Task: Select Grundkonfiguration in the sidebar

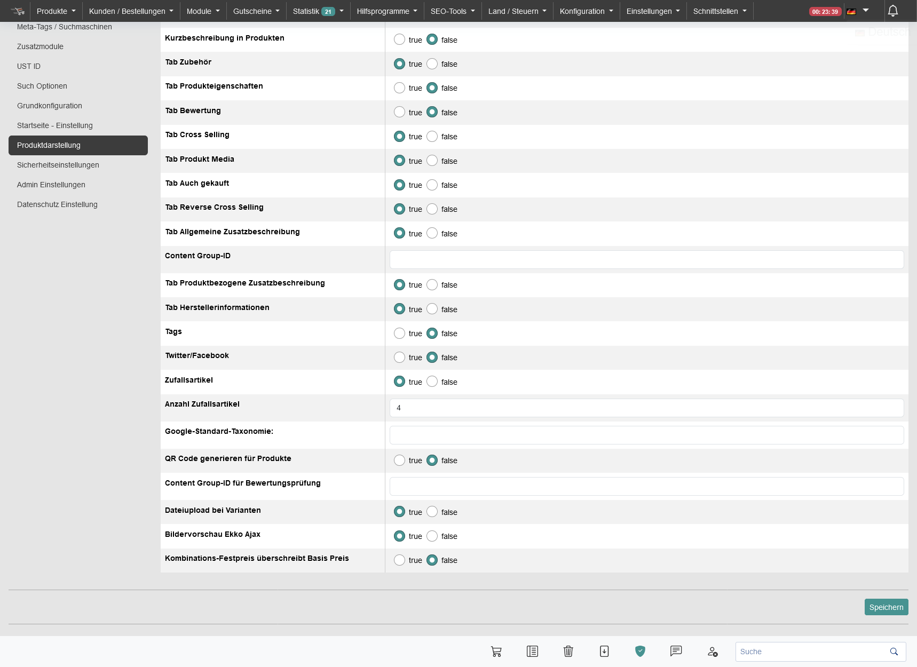Action: [50, 106]
